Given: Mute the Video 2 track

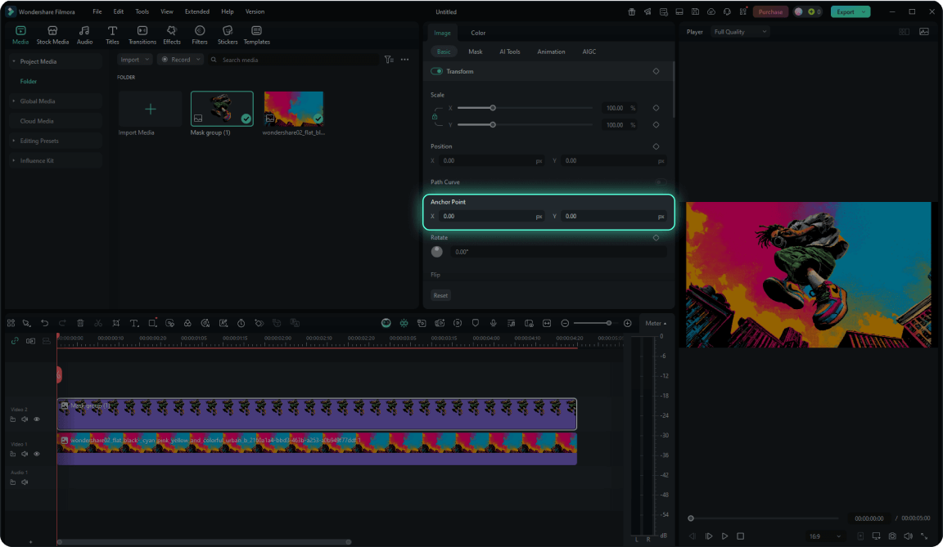Looking at the screenshot, I should click(x=25, y=419).
